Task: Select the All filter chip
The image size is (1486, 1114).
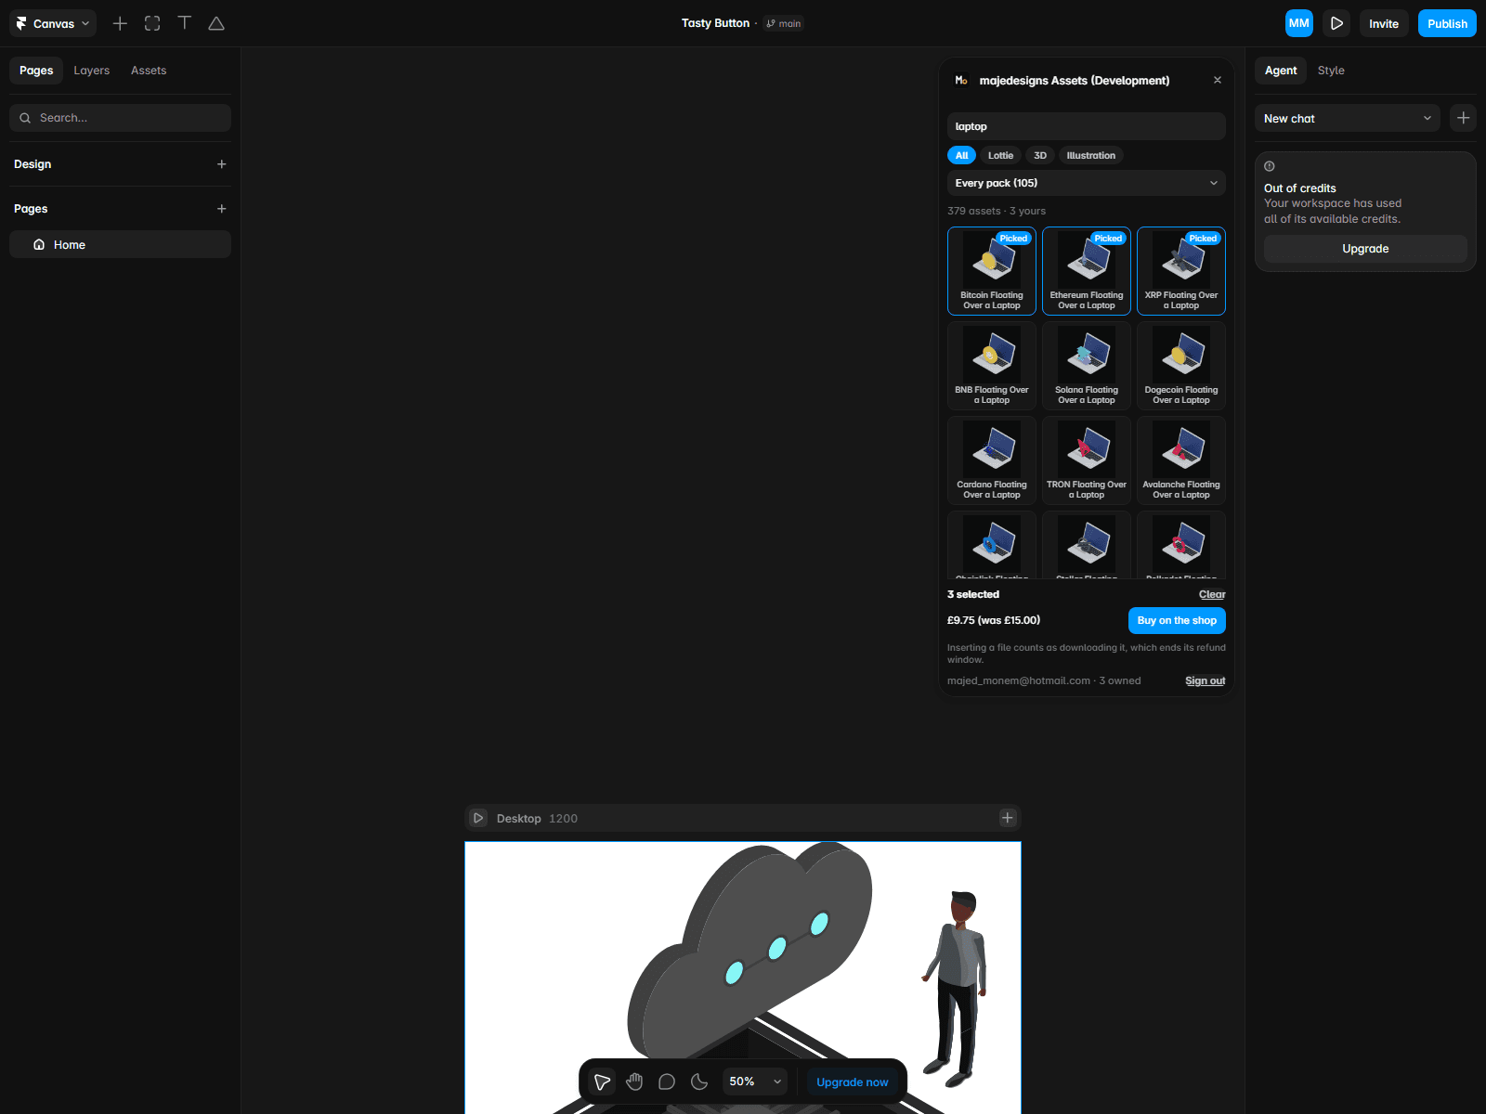Action: pyautogui.click(x=961, y=155)
